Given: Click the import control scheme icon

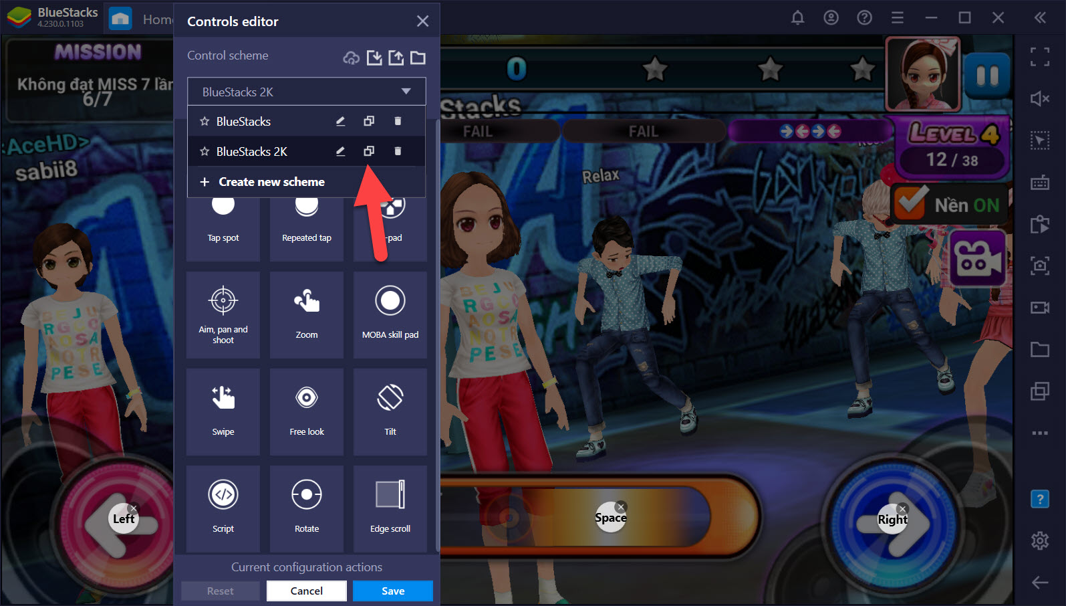Looking at the screenshot, I should click(374, 58).
